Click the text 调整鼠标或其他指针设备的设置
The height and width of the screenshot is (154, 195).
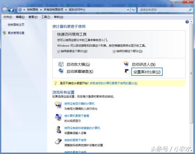[83, 145]
